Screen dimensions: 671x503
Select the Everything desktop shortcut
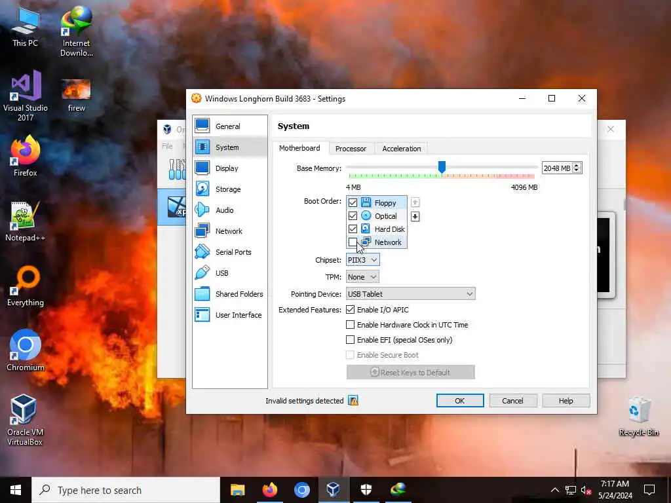pyautogui.click(x=26, y=286)
